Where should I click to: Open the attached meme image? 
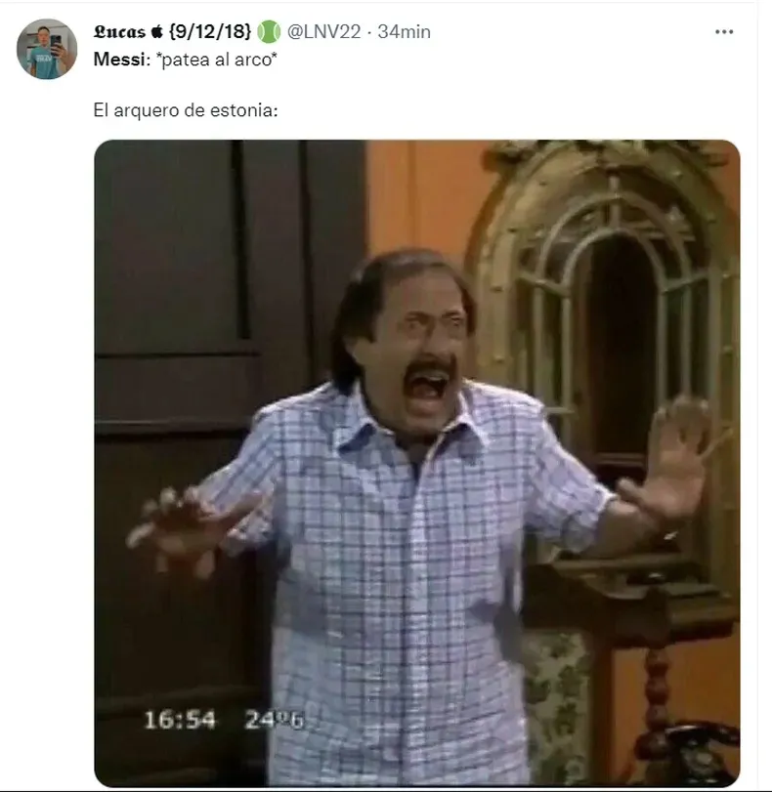[x=417, y=463]
